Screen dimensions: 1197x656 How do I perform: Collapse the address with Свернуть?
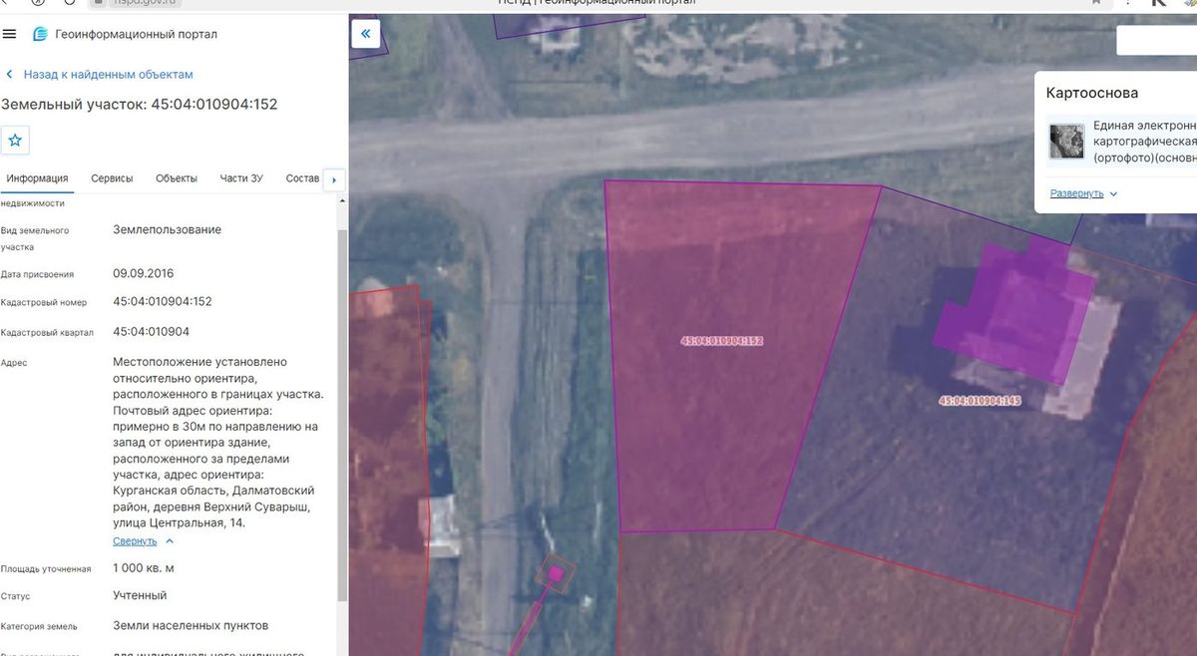tap(135, 541)
